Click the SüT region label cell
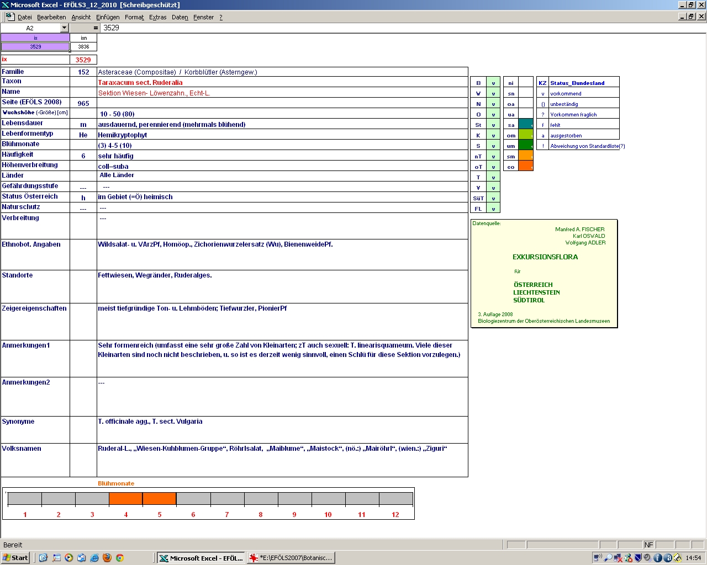Image resolution: width=707 pixels, height=565 pixels. tap(478, 198)
